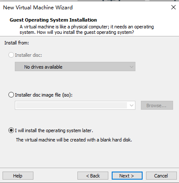Click the blank hard disk description text

tap(74, 140)
